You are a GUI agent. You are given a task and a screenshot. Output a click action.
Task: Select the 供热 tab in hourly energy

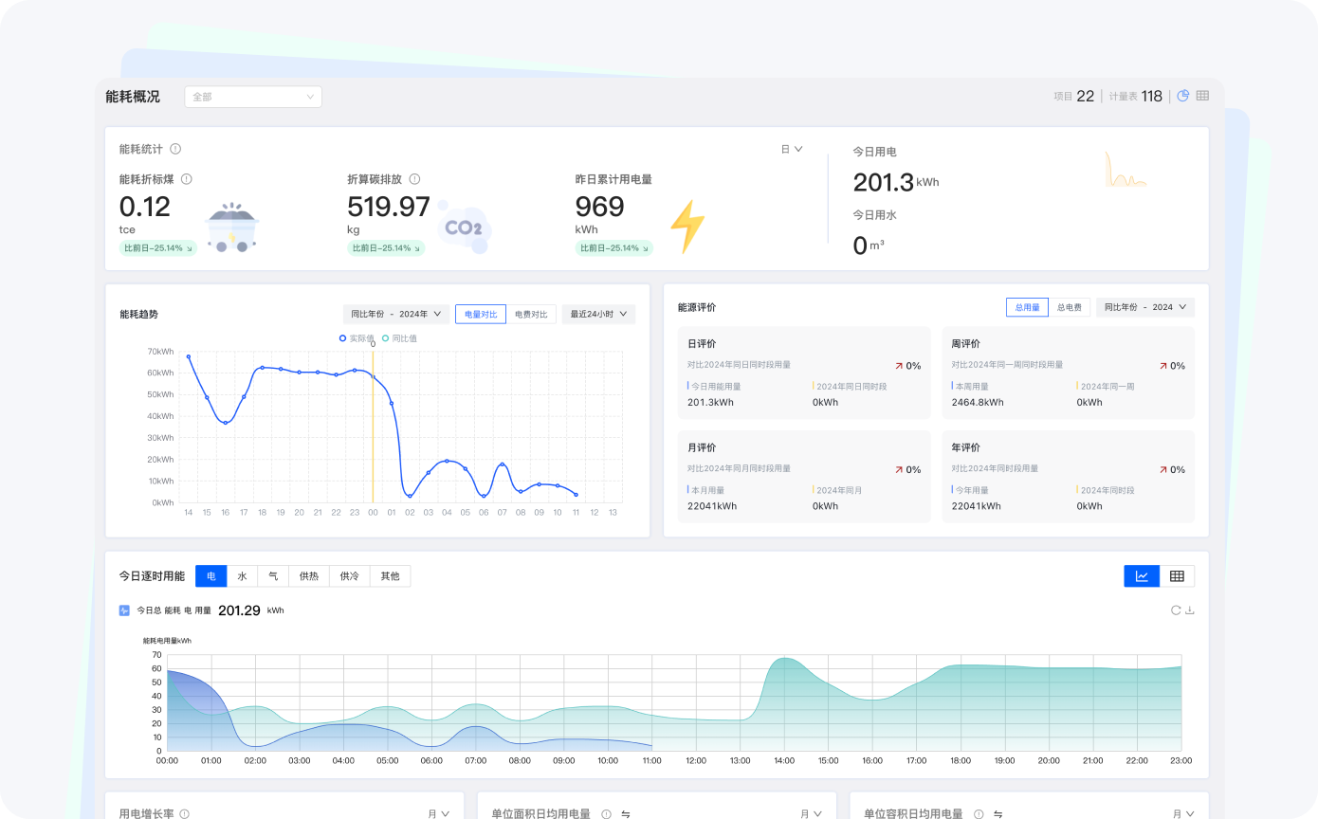309,576
